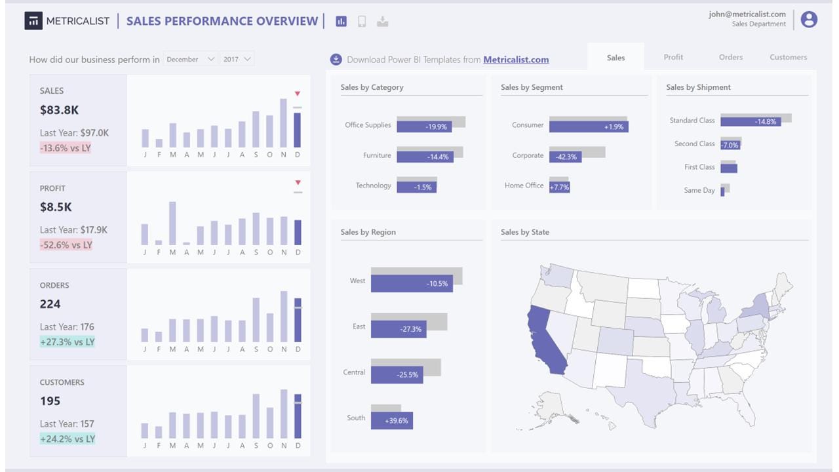839x472 pixels.
Task: Click the Metricalist logo icon
Action: [33, 20]
